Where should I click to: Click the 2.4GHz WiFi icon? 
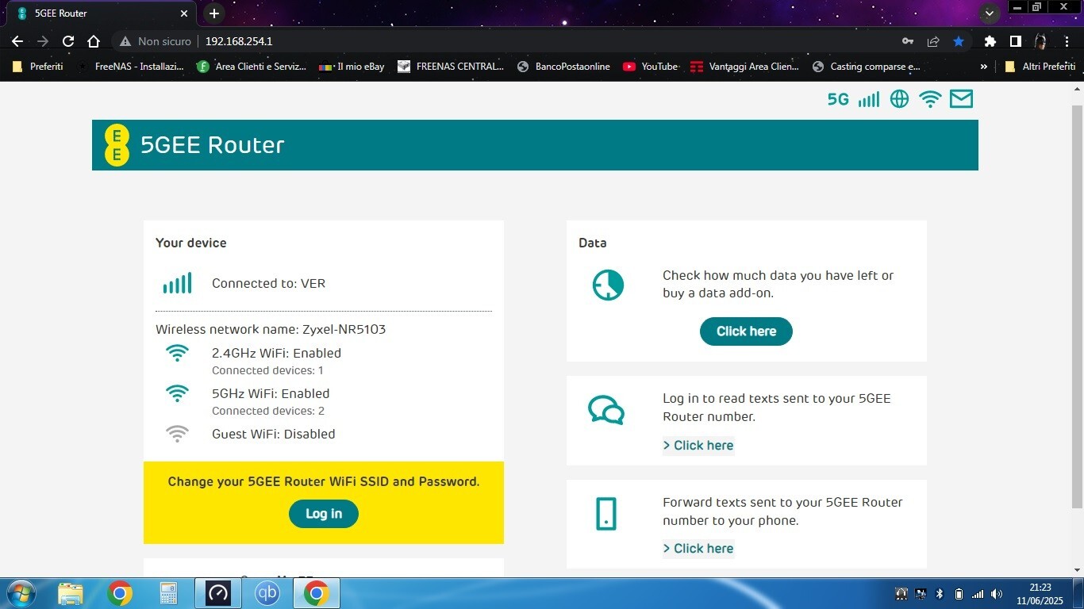[177, 354]
